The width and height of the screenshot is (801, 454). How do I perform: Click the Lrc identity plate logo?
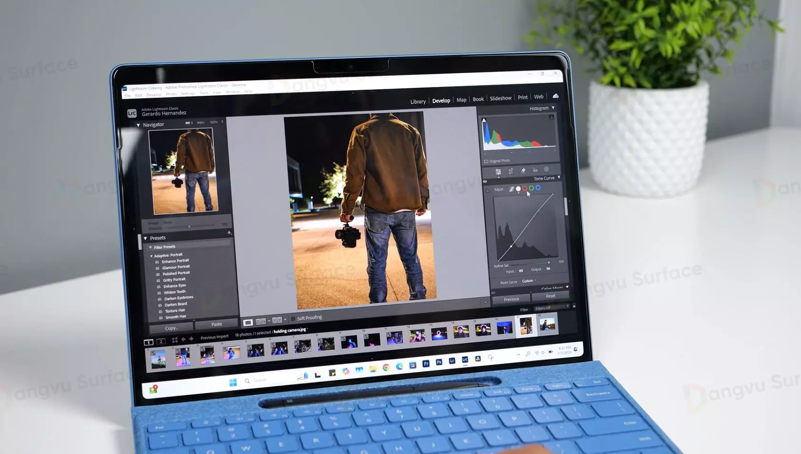click(x=132, y=113)
